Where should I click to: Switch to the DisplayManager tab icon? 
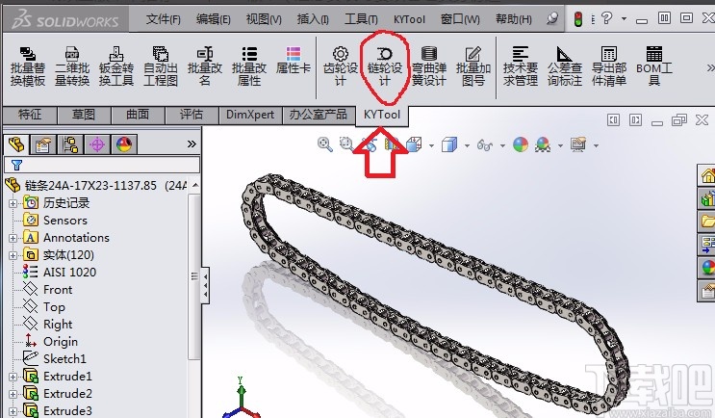pyautogui.click(x=124, y=145)
